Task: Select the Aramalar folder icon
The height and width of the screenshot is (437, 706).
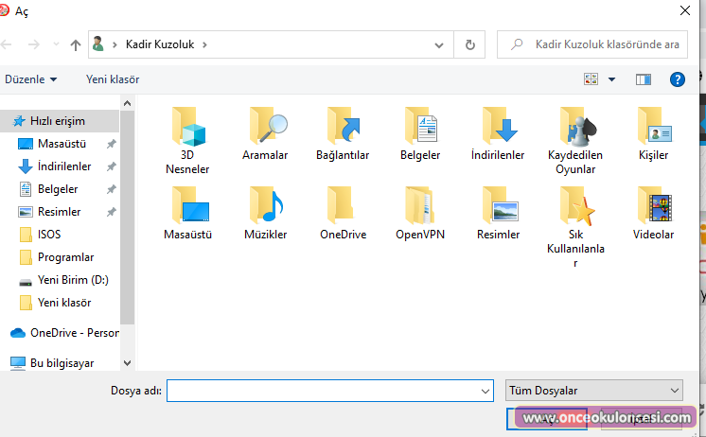Action: (265, 127)
